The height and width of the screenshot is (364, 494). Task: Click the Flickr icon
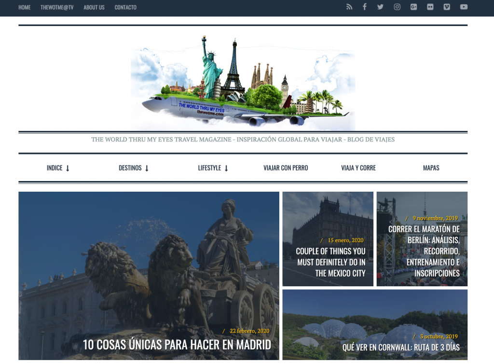pyautogui.click(x=430, y=7)
